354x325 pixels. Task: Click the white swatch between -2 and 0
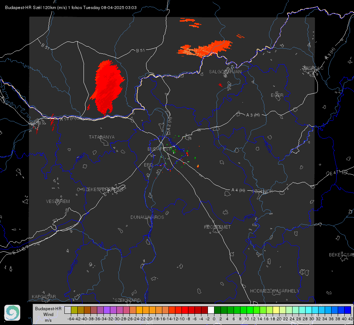[x=211, y=310]
